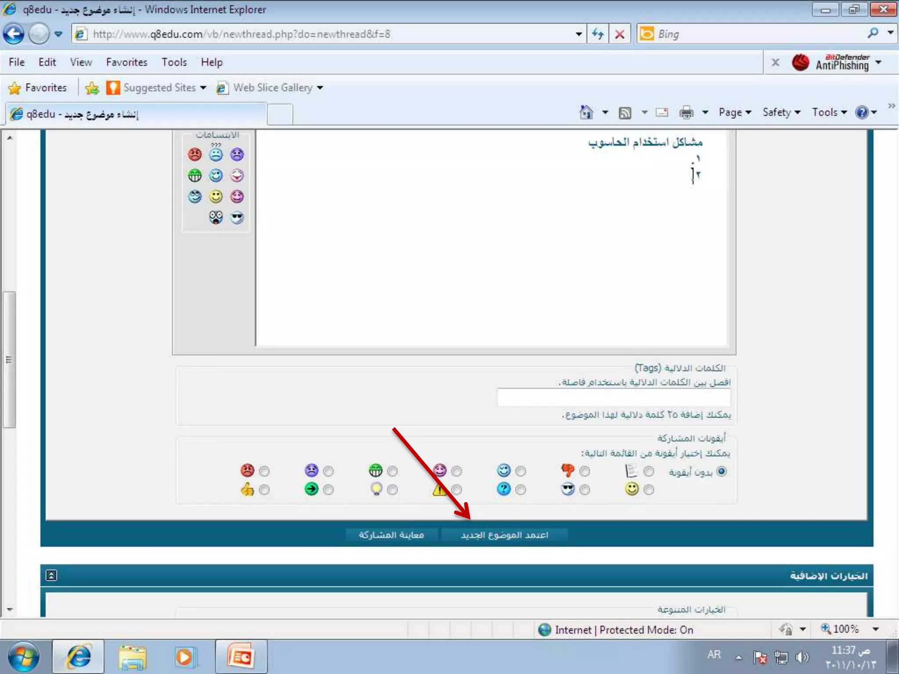Image resolution: width=899 pixels, height=674 pixels.
Task: Select the thumbs-down post icon radio button
Action: click(585, 471)
